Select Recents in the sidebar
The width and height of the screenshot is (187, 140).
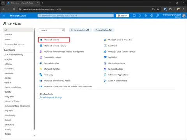point(8,39)
